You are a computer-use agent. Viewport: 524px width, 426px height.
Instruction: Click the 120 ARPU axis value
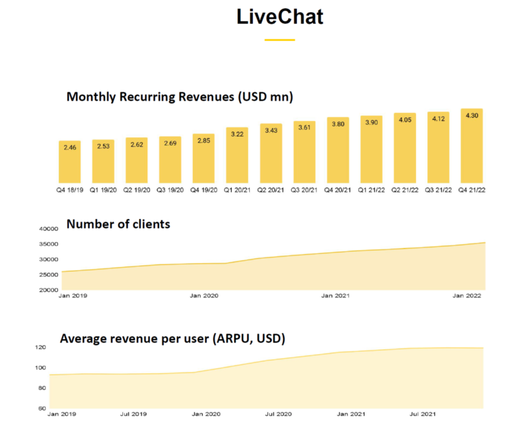point(41,347)
